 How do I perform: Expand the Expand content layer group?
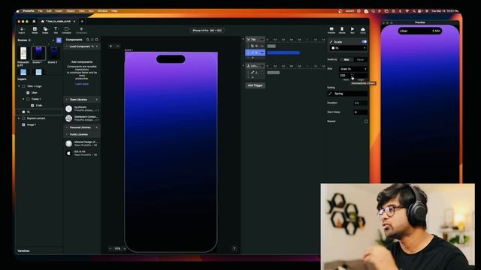pyautogui.click(x=19, y=118)
